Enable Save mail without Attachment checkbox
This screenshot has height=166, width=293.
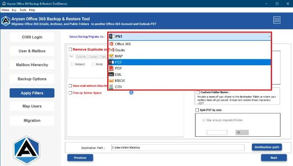point(70,86)
